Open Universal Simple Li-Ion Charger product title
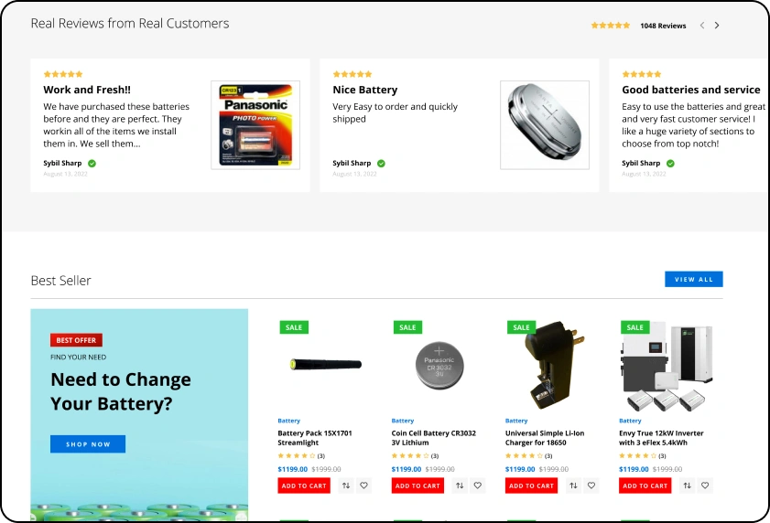 pos(545,438)
